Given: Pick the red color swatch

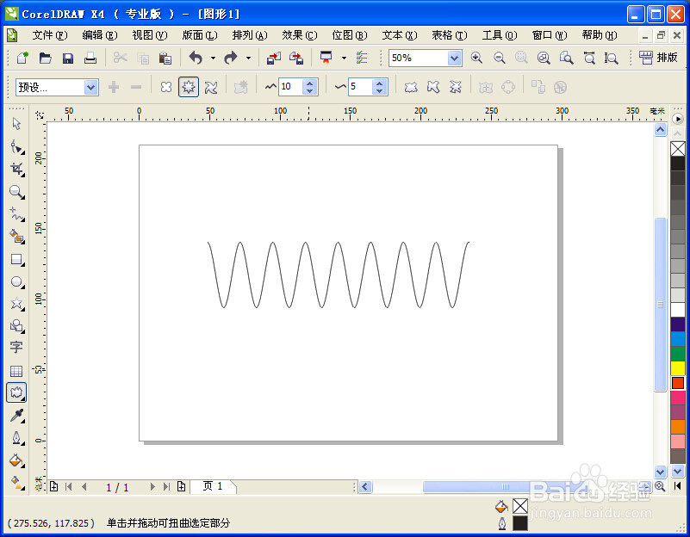Looking at the screenshot, I should [678, 383].
